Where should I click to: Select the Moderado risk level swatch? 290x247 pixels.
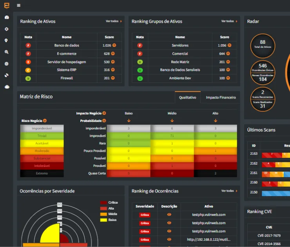[x=42, y=151]
